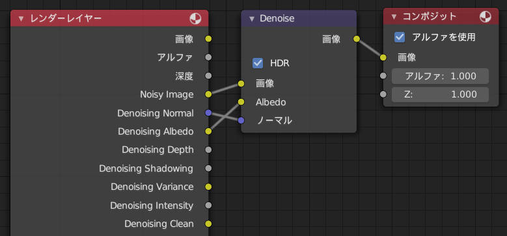
Task: Click the Denoising Depth output socket
Action: click(208, 150)
